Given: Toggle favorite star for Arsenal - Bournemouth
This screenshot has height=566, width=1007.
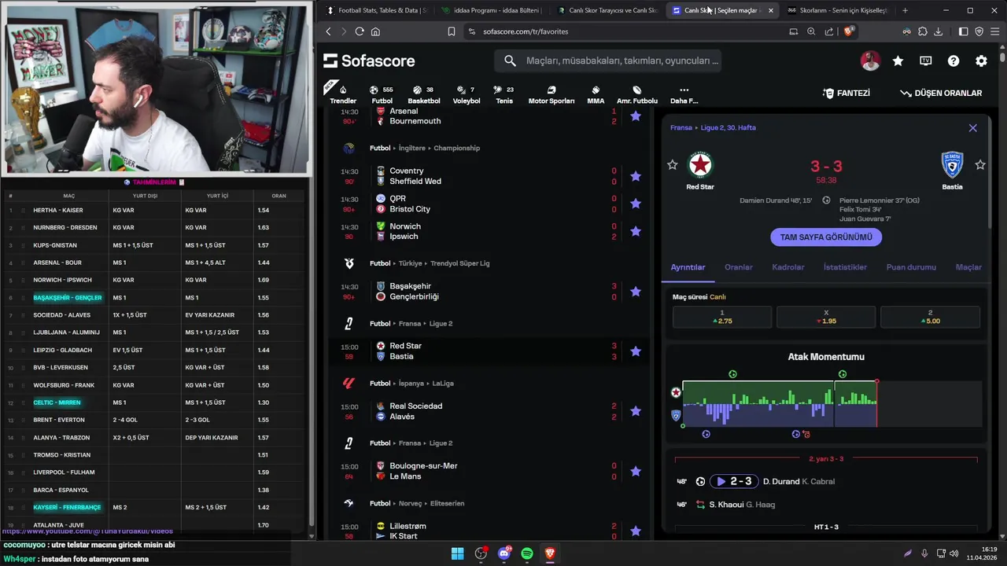Looking at the screenshot, I should pos(636,116).
